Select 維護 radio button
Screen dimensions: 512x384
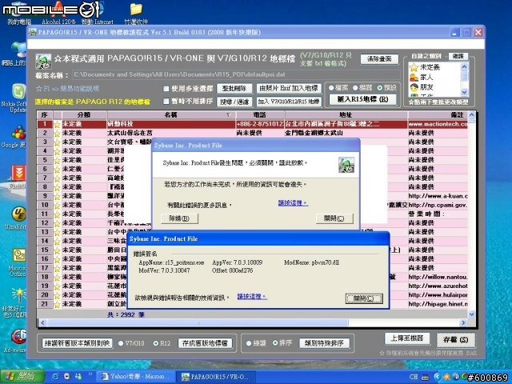point(249,343)
